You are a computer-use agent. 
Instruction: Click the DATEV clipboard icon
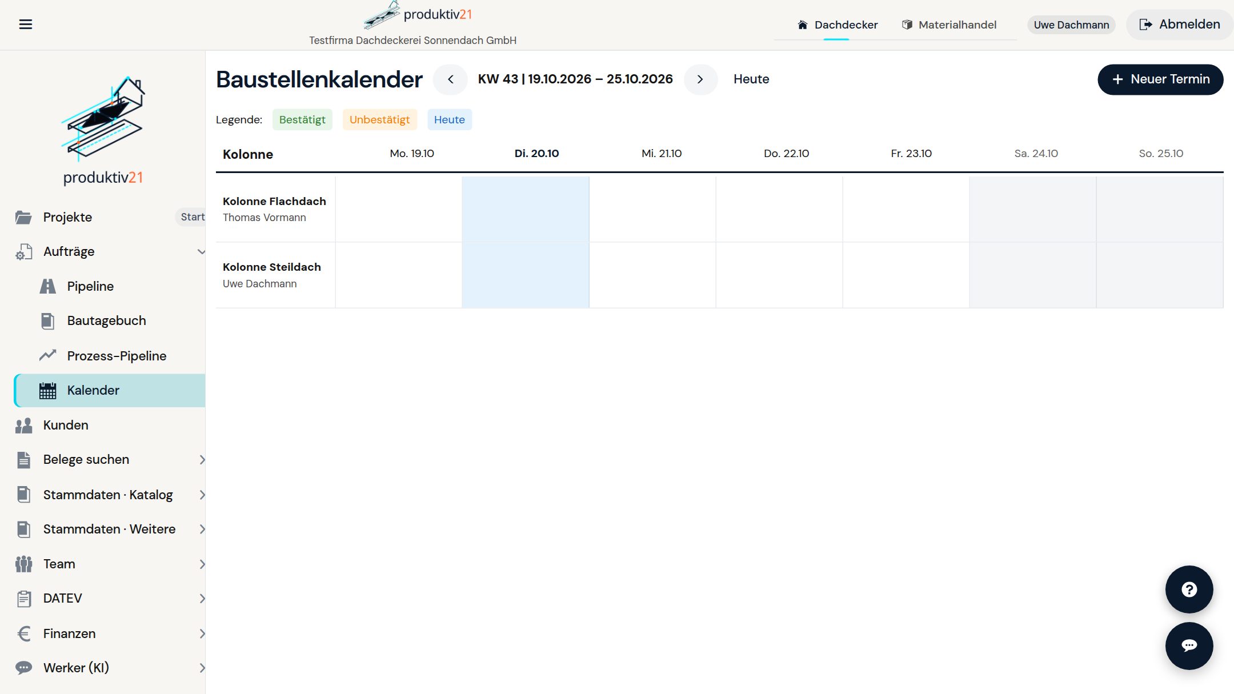pos(23,599)
